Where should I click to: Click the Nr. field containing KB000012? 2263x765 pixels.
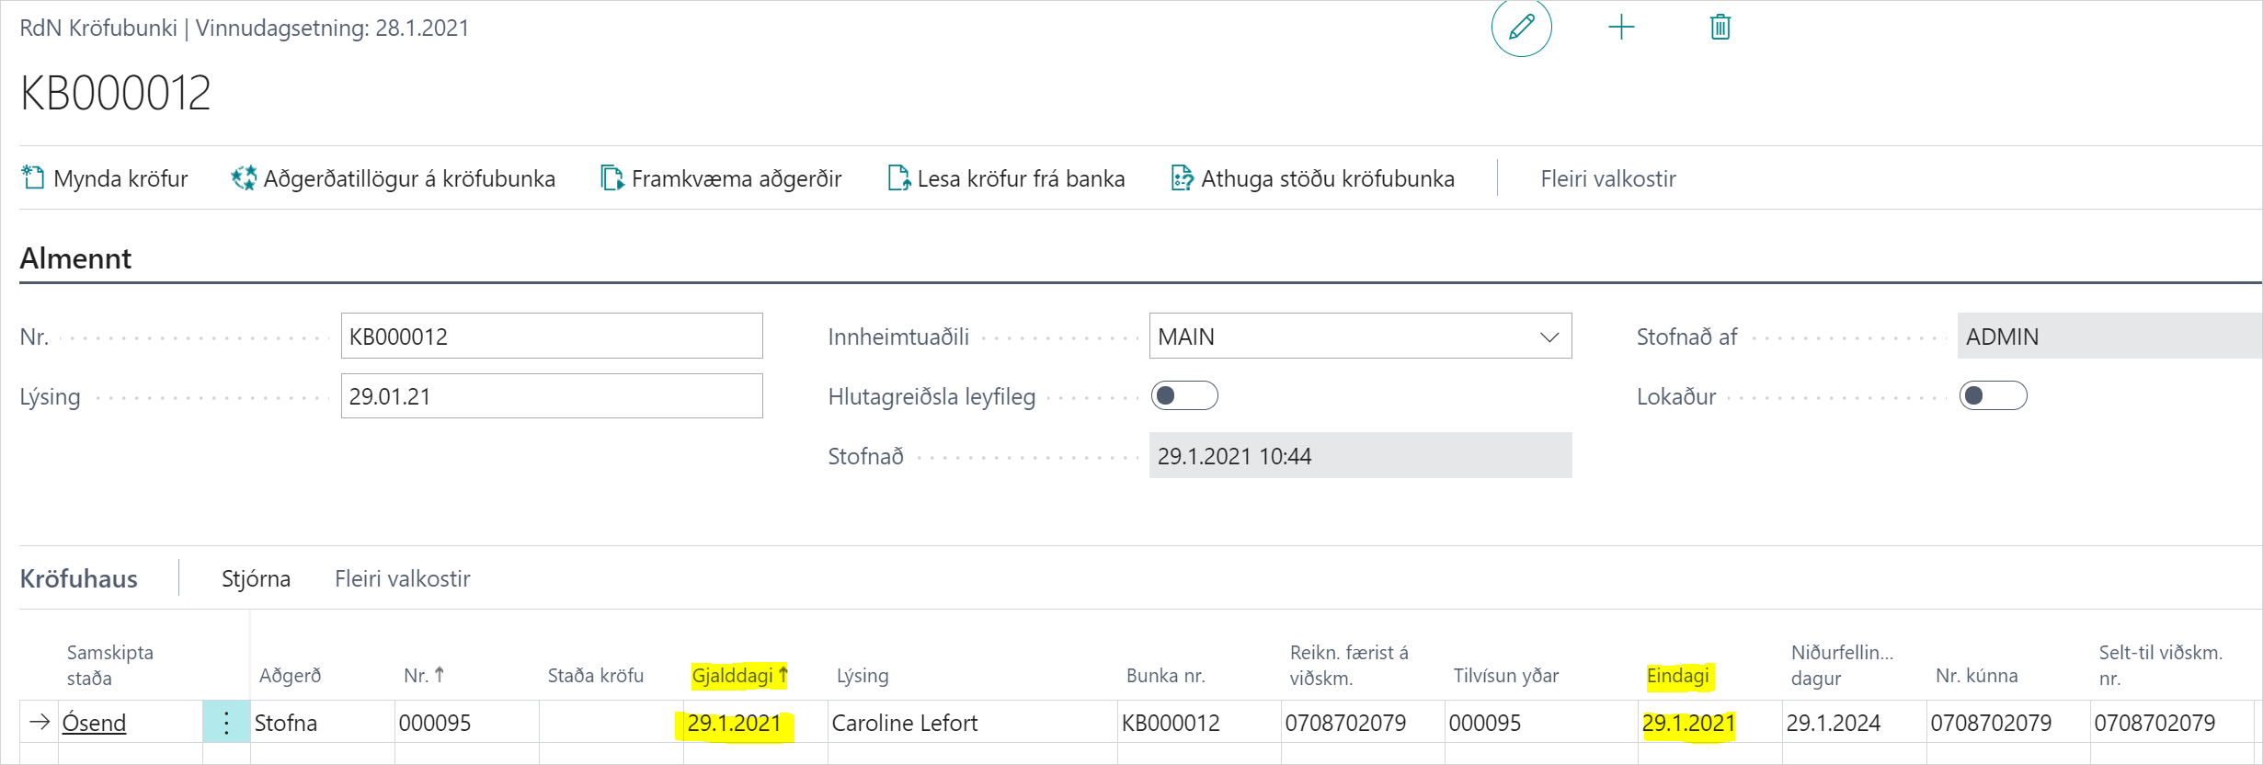[x=551, y=337]
